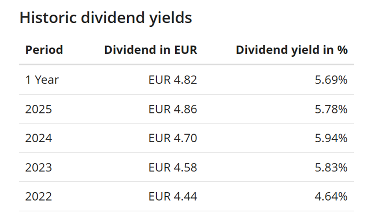
Task: Click the 5.69% yield value
Action: (x=331, y=80)
